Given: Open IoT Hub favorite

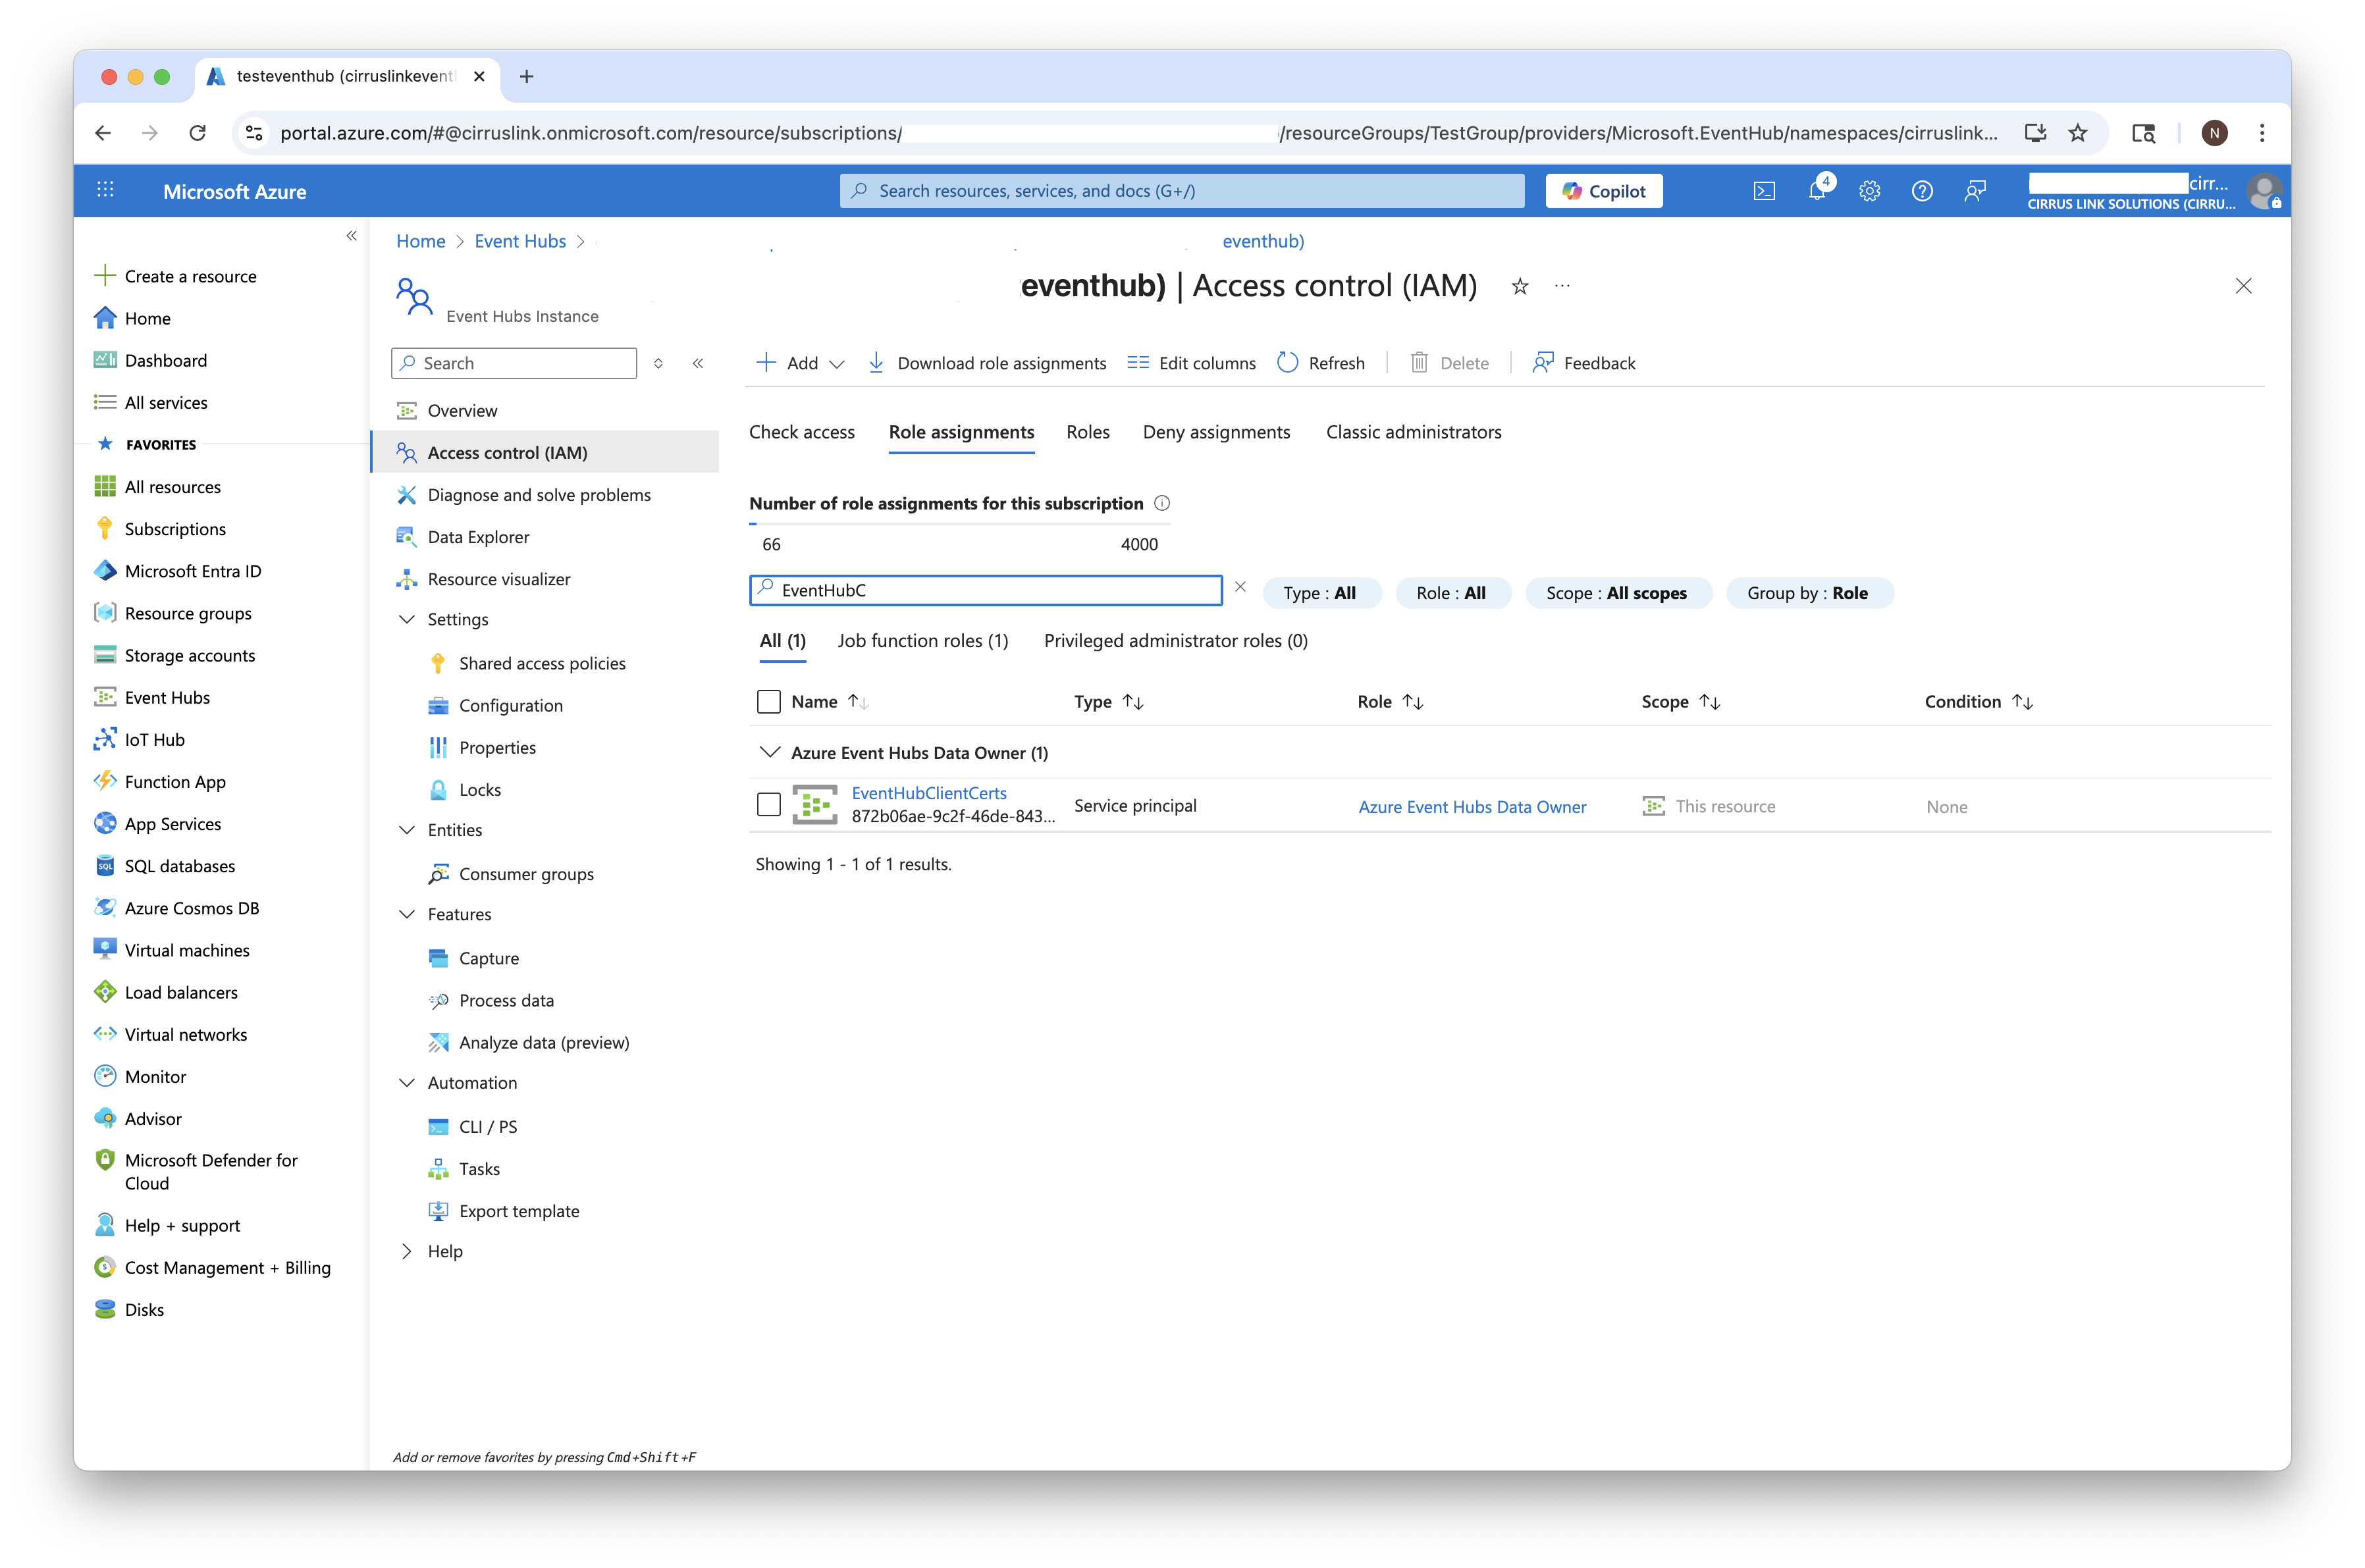Looking at the screenshot, I should 154,740.
